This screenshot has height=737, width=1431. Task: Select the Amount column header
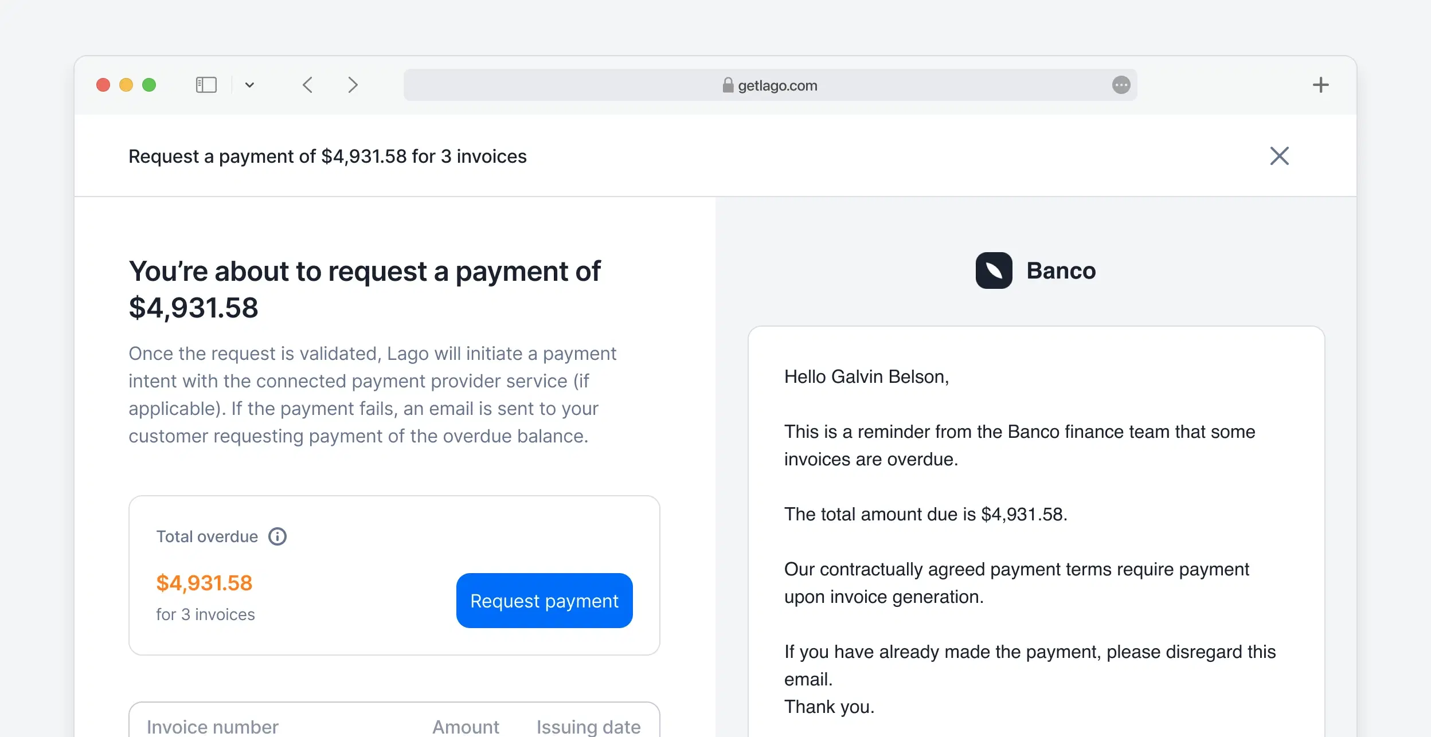(x=466, y=726)
